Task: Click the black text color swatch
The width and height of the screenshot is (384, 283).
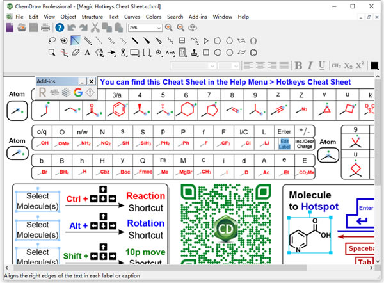Action: pos(374,65)
